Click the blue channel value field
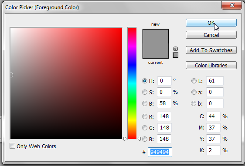Screen dimensions: 245x166 [x=164, y=139]
